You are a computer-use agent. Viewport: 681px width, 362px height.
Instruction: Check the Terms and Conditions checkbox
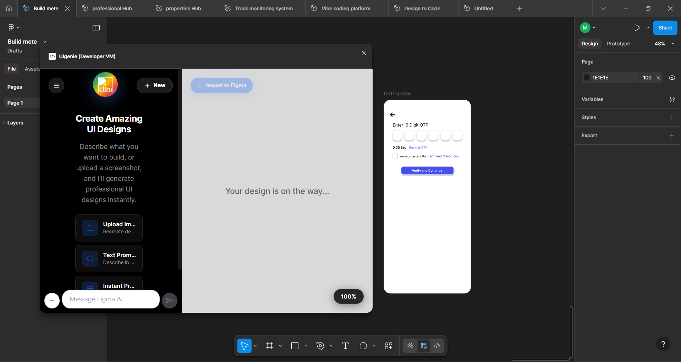395,156
